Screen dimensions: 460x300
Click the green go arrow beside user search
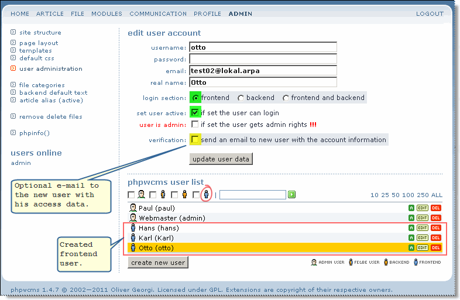pos(291,194)
